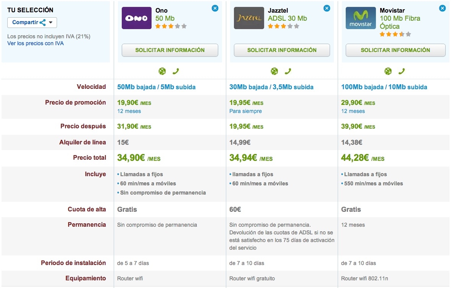451x288 pixels.
Task: Select '50Mb bajada / 5Mb subida' speed text
Action: 156,87
